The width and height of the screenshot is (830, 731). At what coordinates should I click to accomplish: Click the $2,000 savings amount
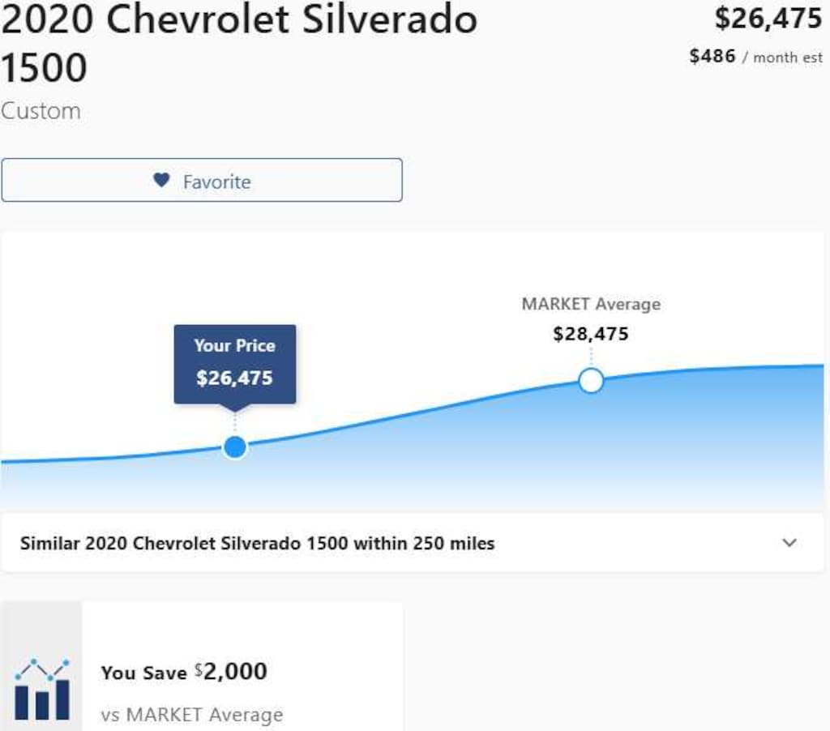coord(233,672)
